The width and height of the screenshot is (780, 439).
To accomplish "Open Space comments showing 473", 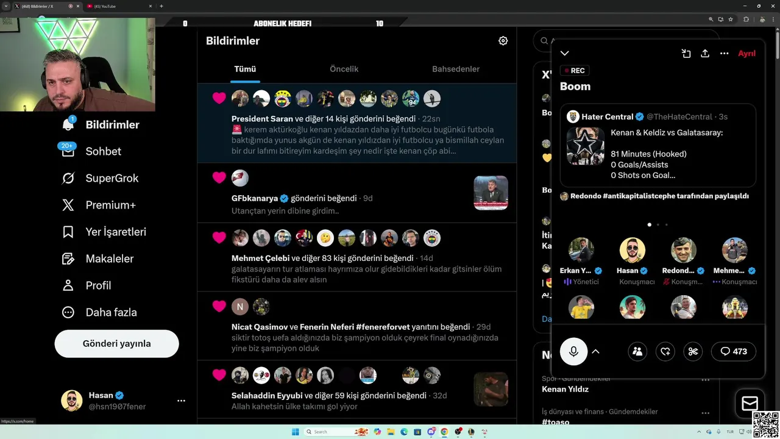I will (734, 351).
